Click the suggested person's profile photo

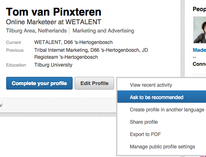coord(200,30)
